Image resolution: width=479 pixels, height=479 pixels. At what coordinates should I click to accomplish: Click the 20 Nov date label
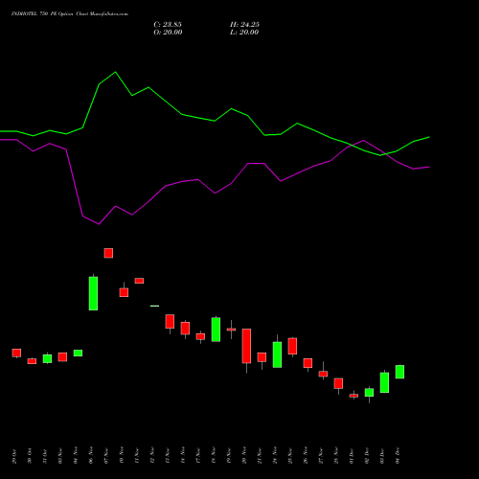pyautogui.click(x=244, y=456)
